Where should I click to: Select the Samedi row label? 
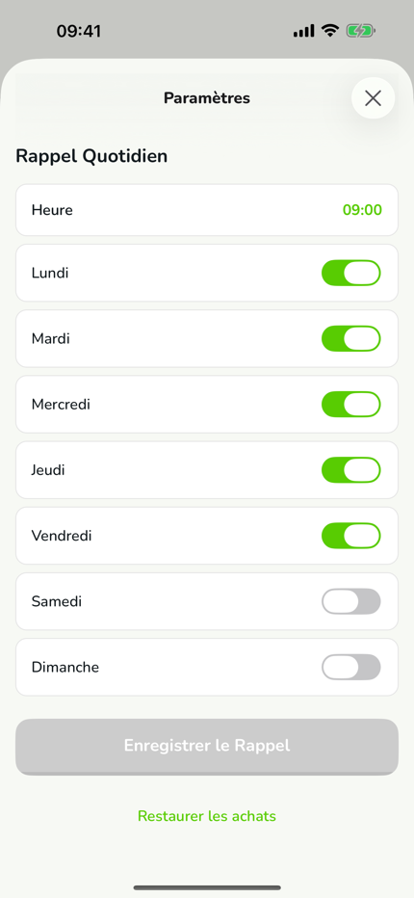coord(57,602)
